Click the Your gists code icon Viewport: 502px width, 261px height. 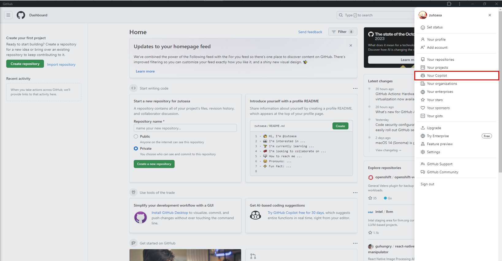(x=423, y=116)
